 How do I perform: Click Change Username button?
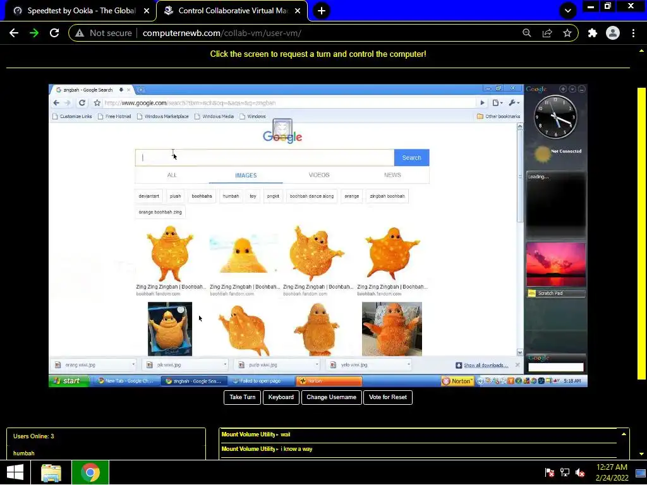331,397
